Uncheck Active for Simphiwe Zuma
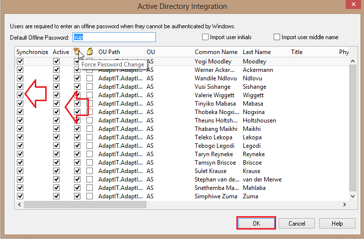 [x=56, y=196]
